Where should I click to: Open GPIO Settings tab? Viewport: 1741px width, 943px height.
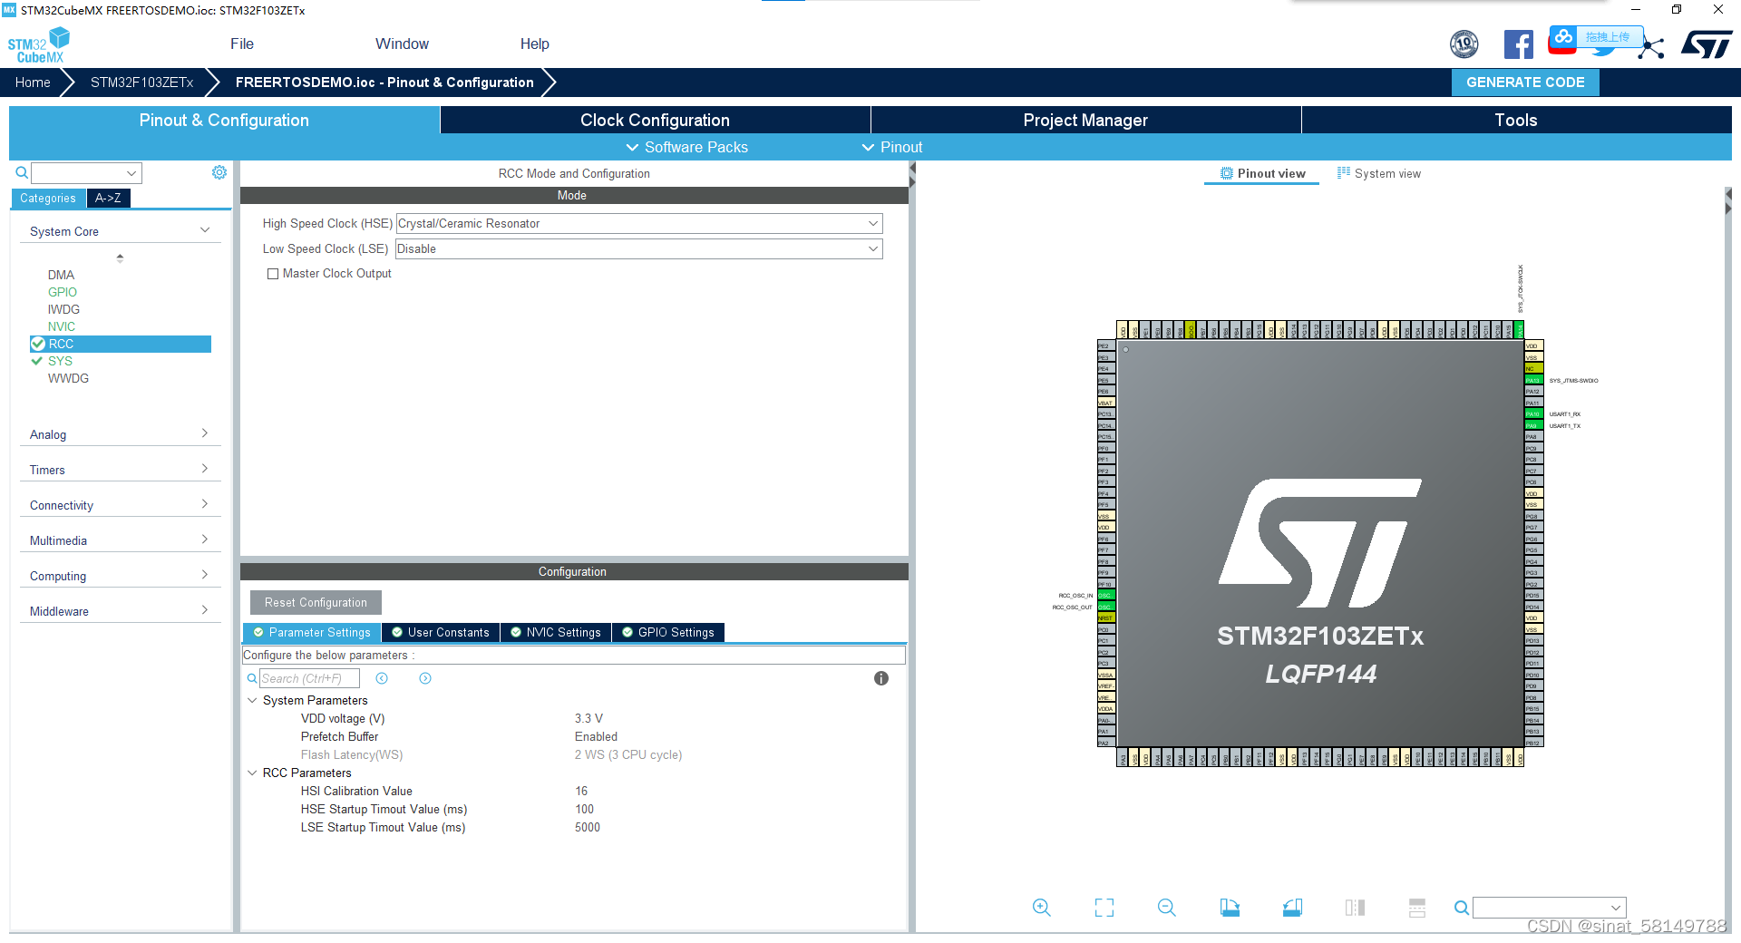tap(668, 632)
